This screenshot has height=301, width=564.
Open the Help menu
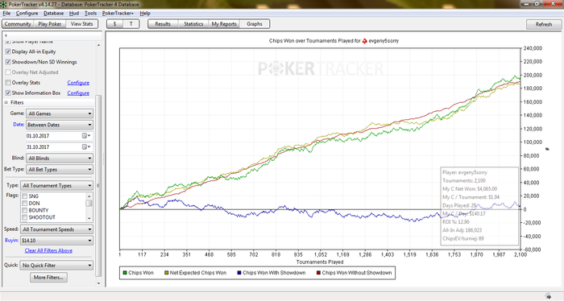[x=145, y=14]
